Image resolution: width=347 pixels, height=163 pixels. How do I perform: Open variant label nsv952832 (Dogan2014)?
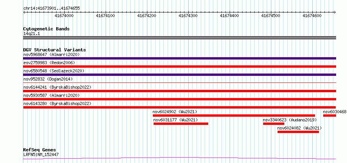tap(48, 79)
